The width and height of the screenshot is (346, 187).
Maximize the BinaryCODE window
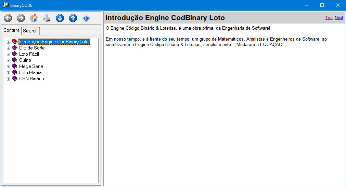point(322,5)
